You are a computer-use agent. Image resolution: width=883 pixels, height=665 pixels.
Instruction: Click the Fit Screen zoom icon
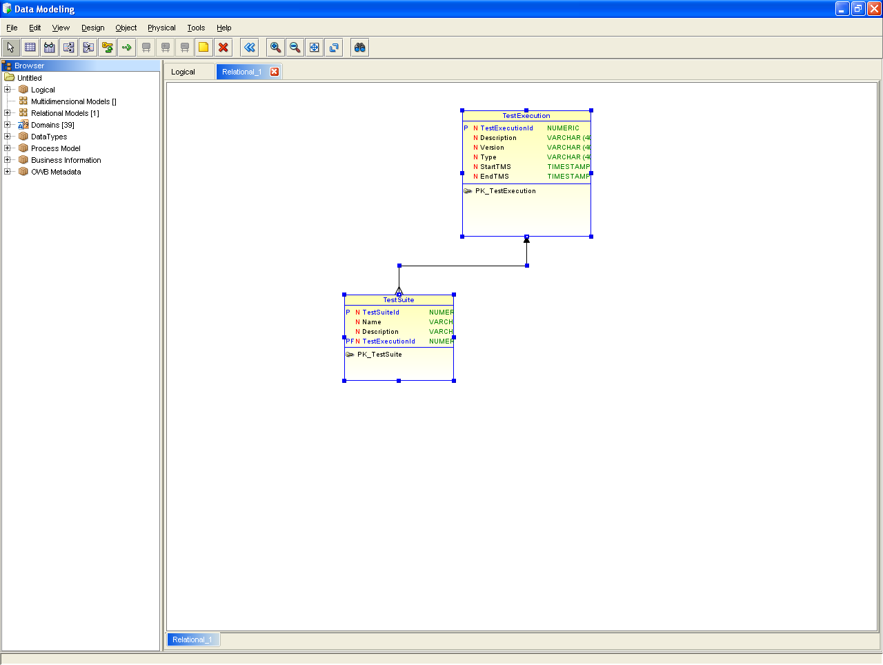(x=314, y=47)
